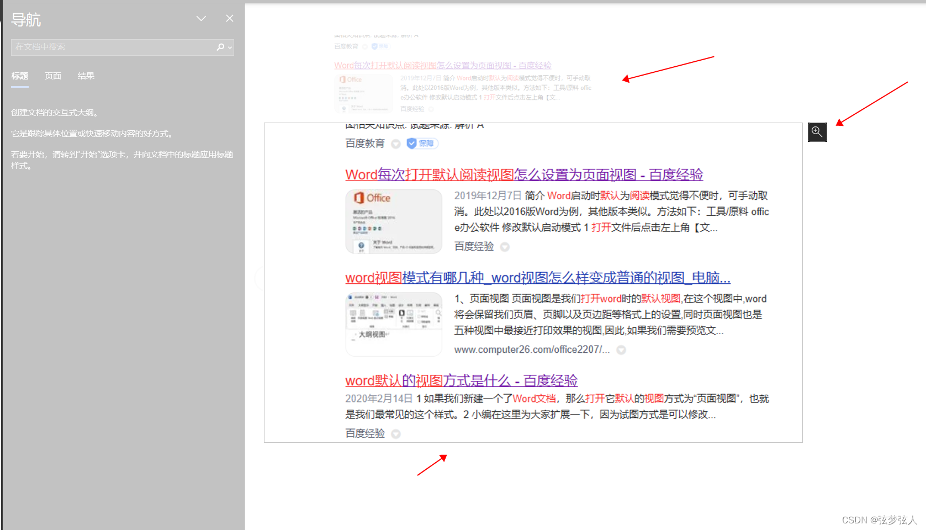Image resolution: width=926 pixels, height=530 pixels.
Task: Switch to the 页面 tab
Action: [53, 76]
